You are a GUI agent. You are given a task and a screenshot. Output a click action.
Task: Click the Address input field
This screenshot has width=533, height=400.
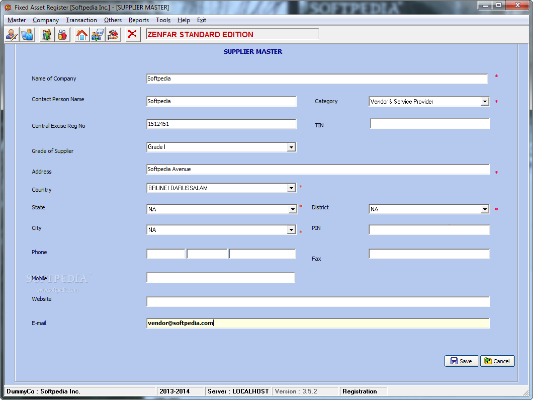318,170
